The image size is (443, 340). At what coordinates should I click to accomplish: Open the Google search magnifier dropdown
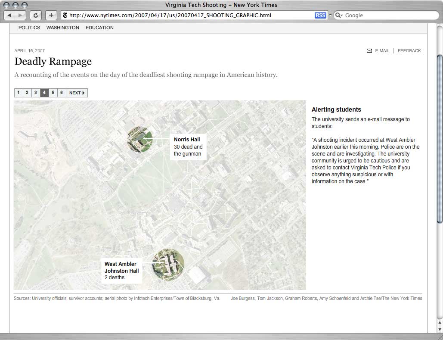[x=339, y=15]
